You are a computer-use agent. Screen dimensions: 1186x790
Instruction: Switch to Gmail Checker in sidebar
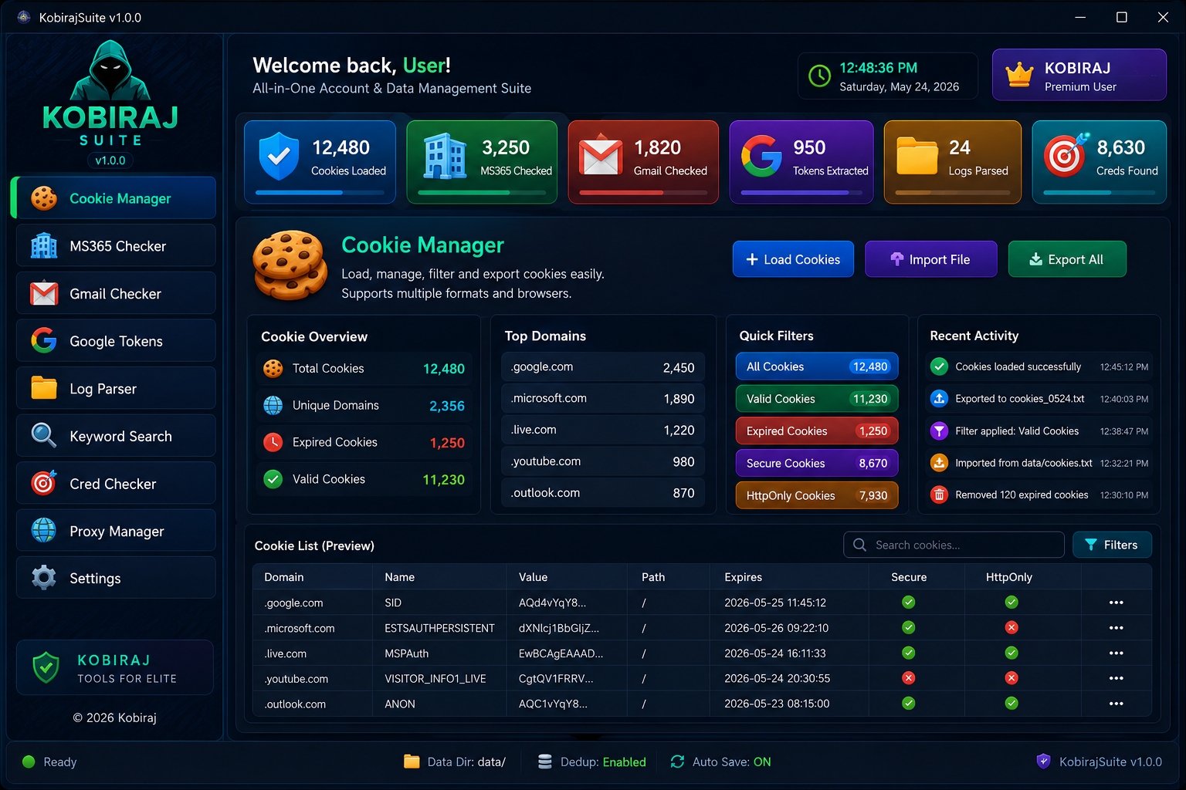click(x=116, y=293)
